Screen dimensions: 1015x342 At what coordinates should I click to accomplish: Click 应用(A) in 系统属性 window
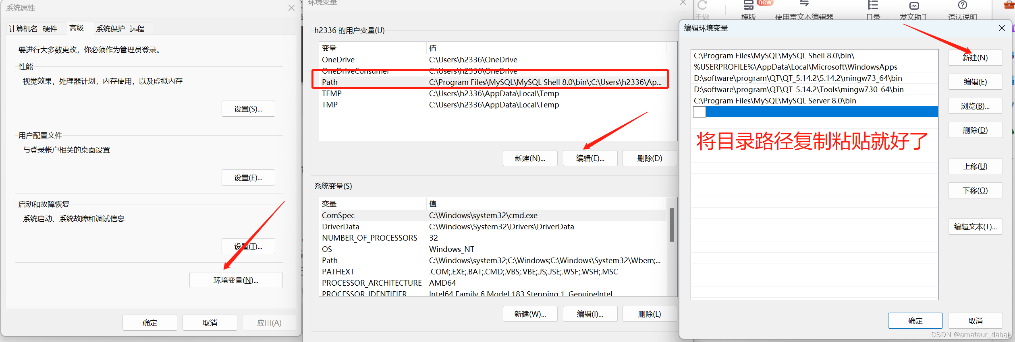(269, 323)
